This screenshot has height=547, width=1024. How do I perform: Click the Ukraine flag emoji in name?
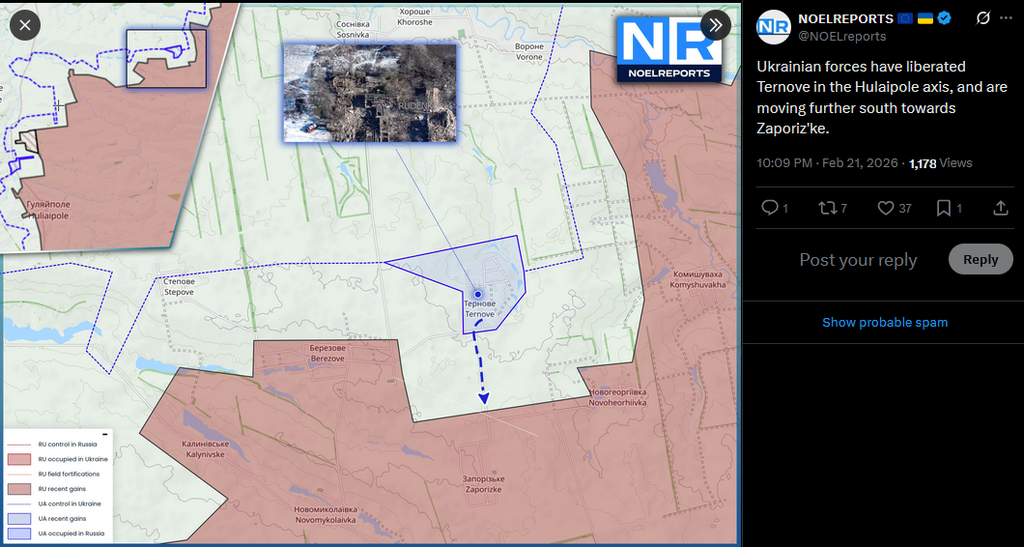(x=924, y=18)
